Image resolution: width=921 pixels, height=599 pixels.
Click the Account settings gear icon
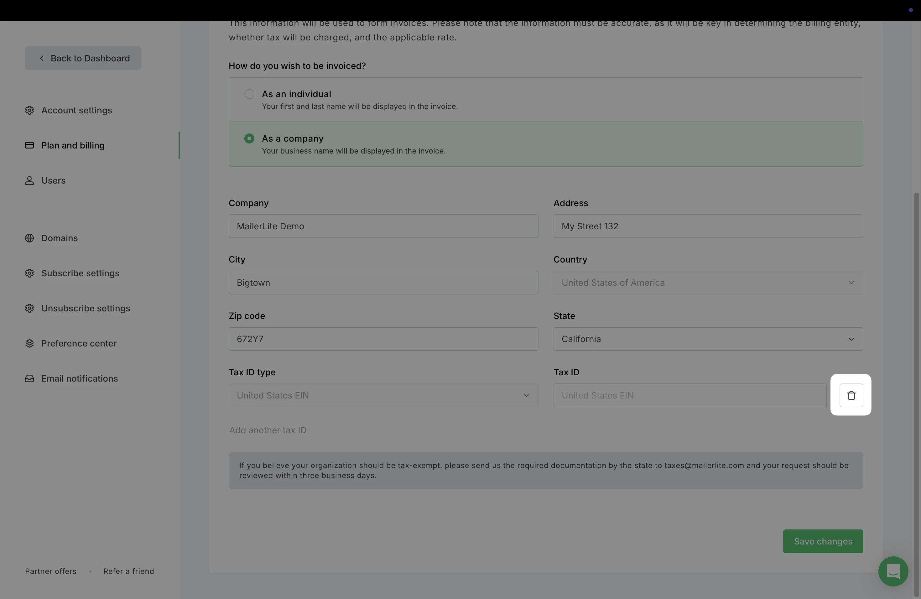point(29,110)
